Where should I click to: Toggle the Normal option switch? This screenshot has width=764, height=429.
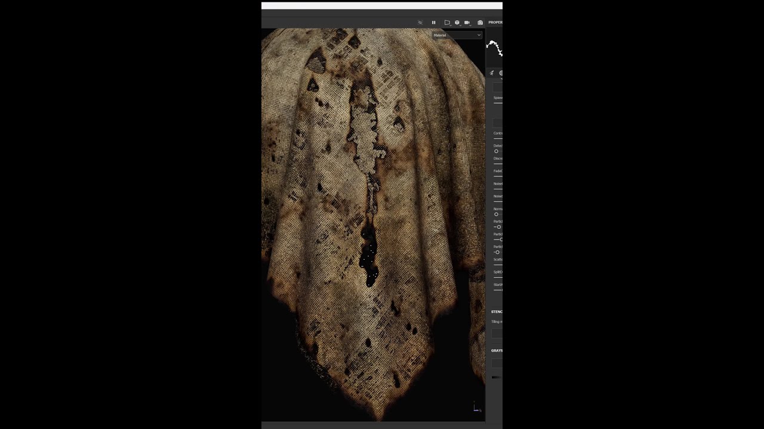(x=496, y=214)
